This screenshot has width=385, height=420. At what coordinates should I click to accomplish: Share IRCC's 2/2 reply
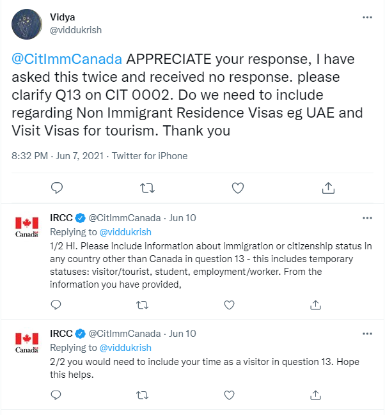click(315, 395)
